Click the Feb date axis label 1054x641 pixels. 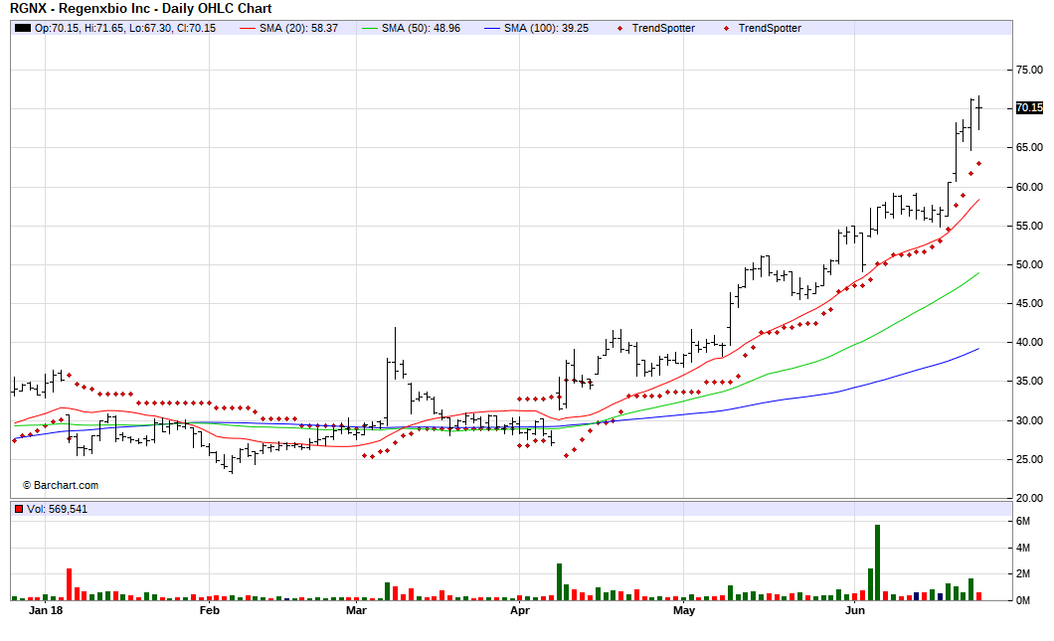[x=210, y=610]
